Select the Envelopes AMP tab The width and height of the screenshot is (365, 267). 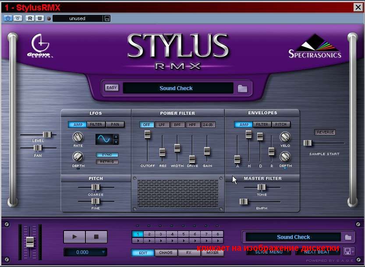(x=244, y=124)
